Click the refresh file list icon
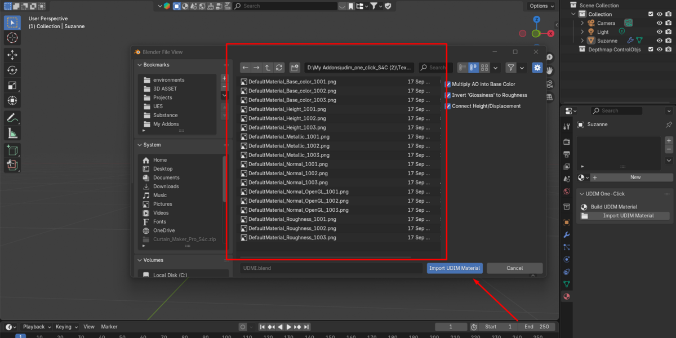This screenshot has width=676, height=338. [x=279, y=68]
